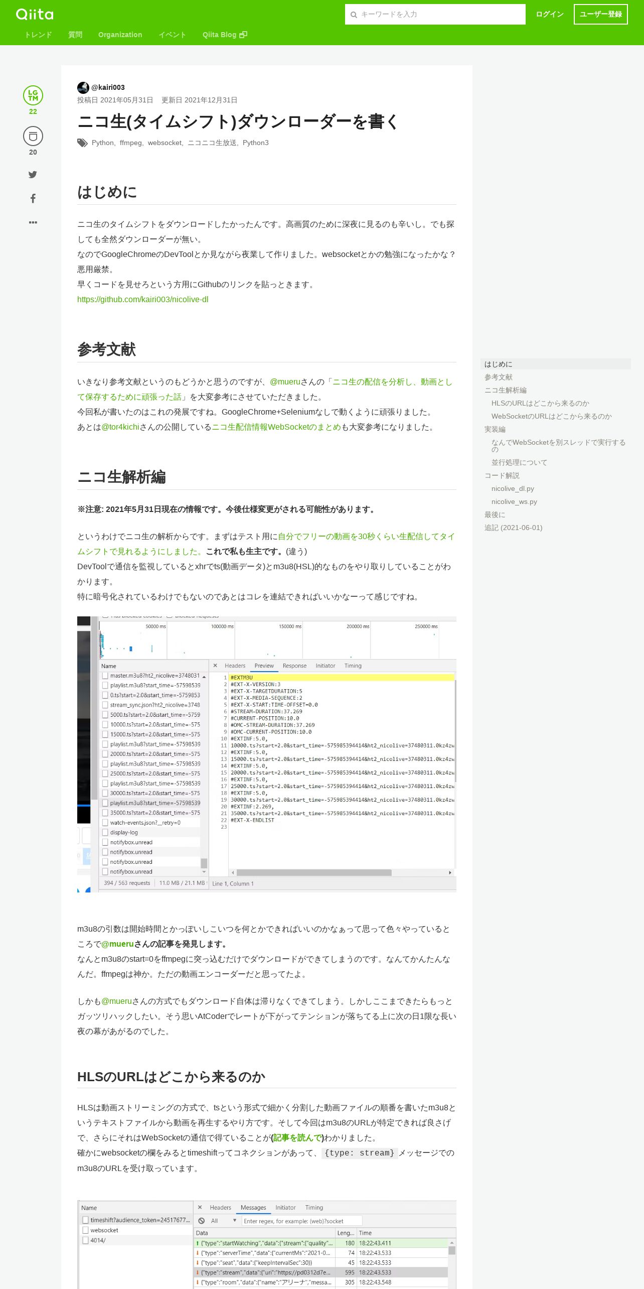Image resolution: width=644 pixels, height=1289 pixels.
Task: Click the stock count 20
Action: (x=33, y=152)
